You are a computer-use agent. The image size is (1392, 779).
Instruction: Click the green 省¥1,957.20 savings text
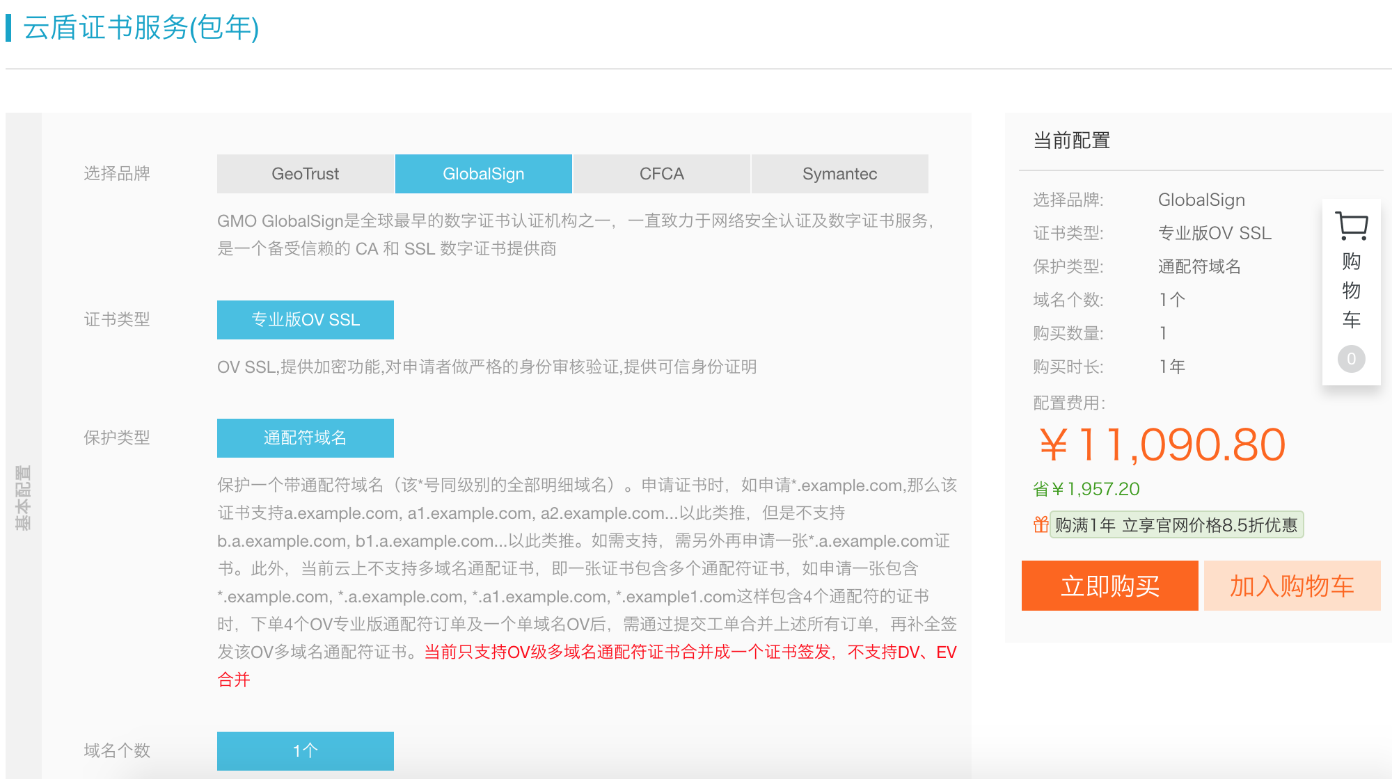click(x=1086, y=489)
